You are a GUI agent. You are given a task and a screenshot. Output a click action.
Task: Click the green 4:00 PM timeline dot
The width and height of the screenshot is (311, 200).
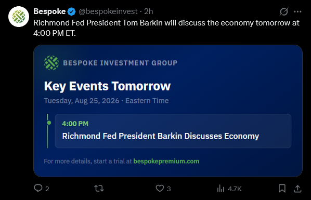(x=49, y=123)
